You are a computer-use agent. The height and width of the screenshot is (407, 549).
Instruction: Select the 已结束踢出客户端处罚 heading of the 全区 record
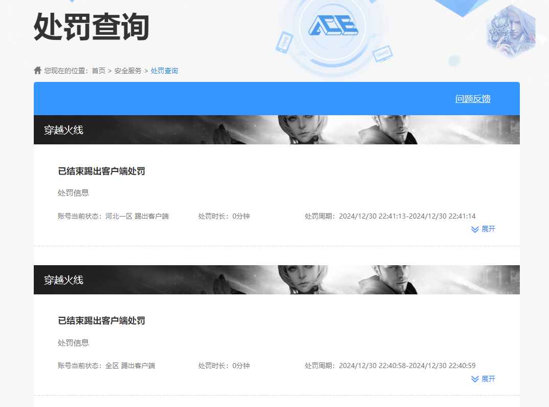(x=101, y=321)
